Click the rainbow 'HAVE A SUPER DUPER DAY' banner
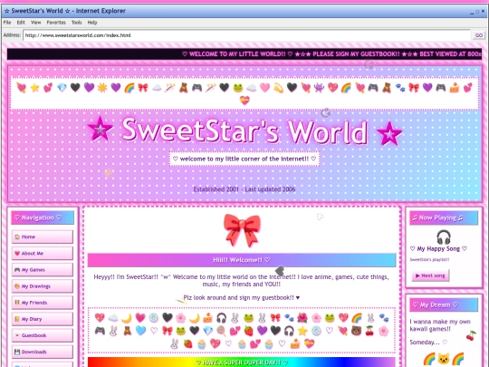This screenshot has width=489, height=367. tap(242, 362)
